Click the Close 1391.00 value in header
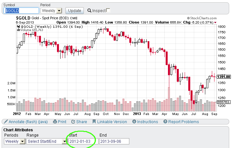 [147, 23]
